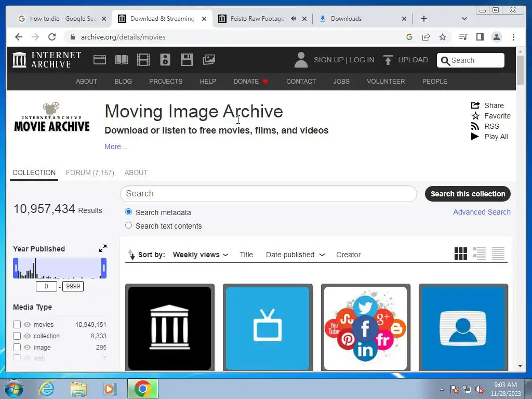
Task: Toggle eye icon for movies filter
Action: 28,324
